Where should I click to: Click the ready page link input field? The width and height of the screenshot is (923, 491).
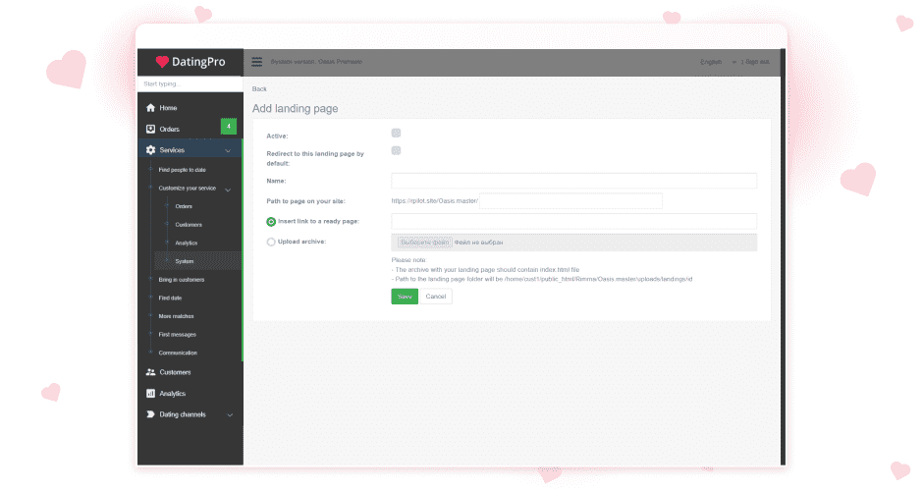(574, 221)
